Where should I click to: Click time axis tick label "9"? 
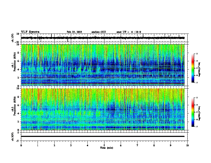point(171,145)
